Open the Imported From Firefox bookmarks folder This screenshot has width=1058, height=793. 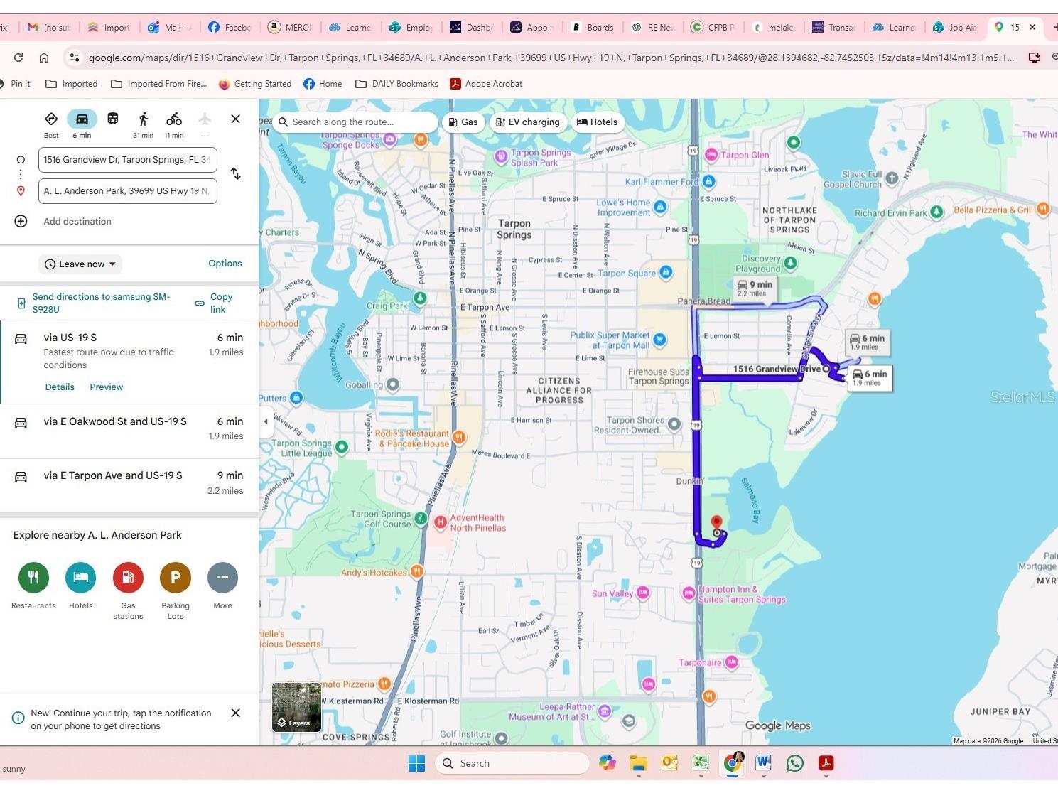pos(159,84)
